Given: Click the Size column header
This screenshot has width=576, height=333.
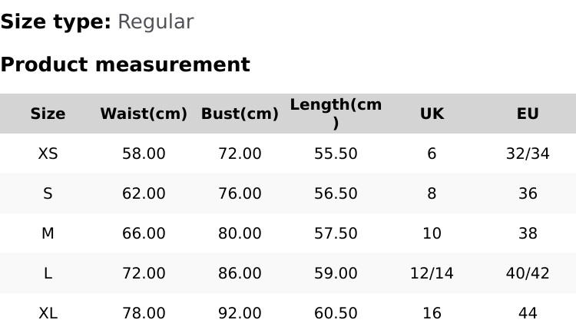Looking at the screenshot, I should click(48, 114).
